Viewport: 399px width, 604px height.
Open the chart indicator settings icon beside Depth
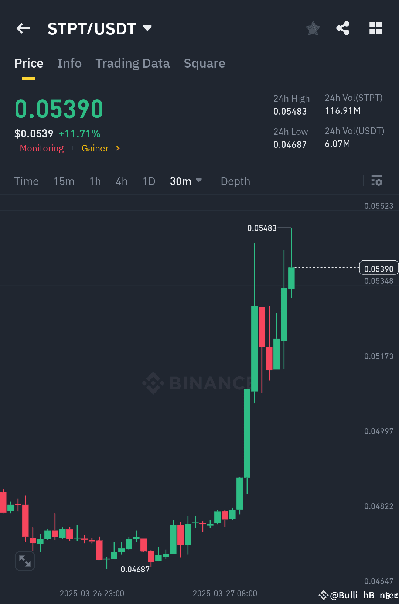377,181
